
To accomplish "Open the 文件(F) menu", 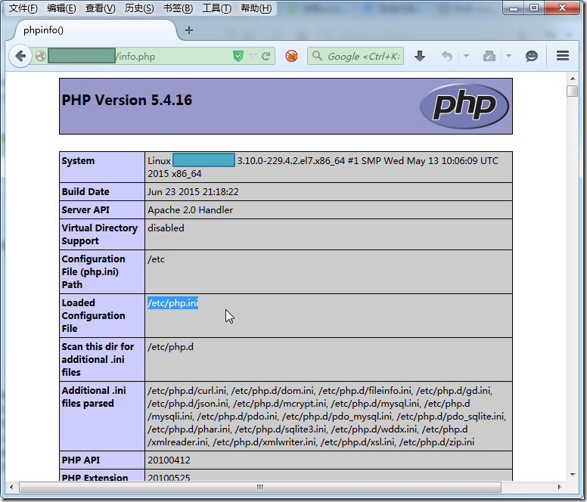I will tap(23, 8).
